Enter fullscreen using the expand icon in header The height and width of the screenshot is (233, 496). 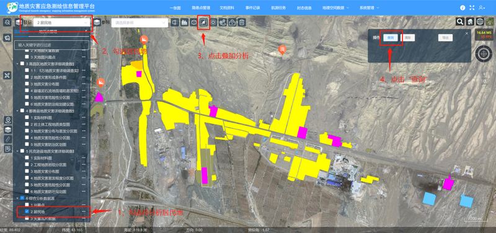click(x=472, y=7)
